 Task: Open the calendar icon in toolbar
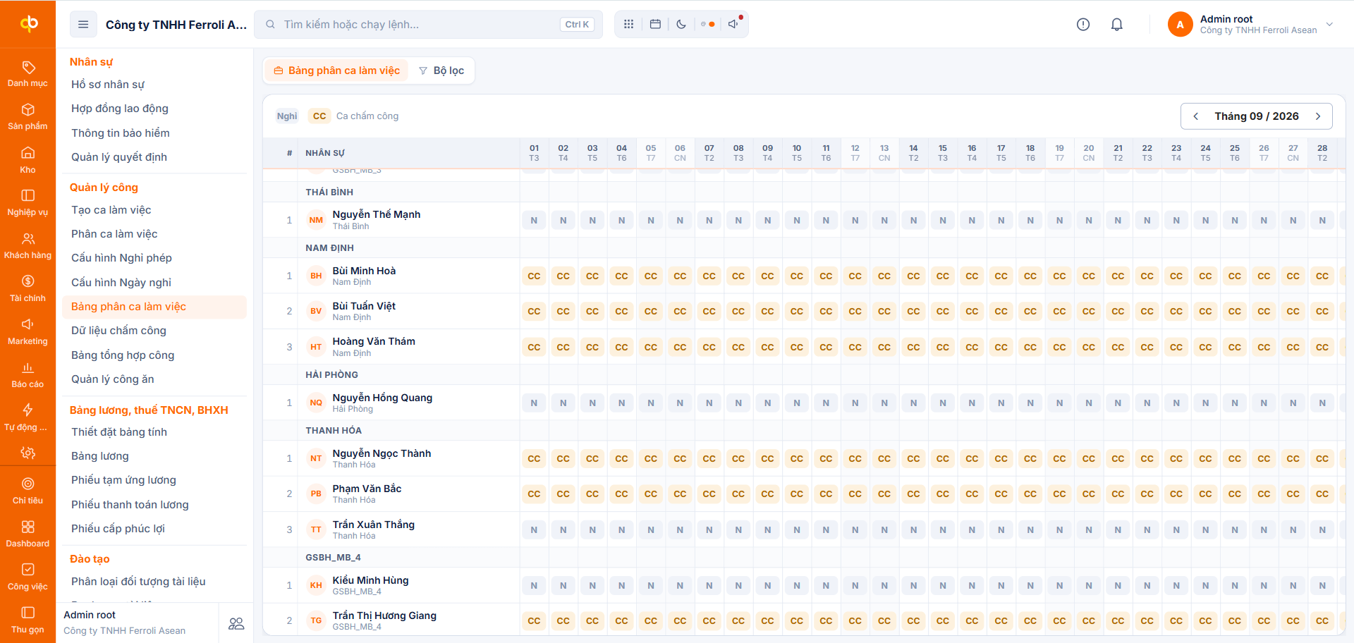click(x=655, y=24)
